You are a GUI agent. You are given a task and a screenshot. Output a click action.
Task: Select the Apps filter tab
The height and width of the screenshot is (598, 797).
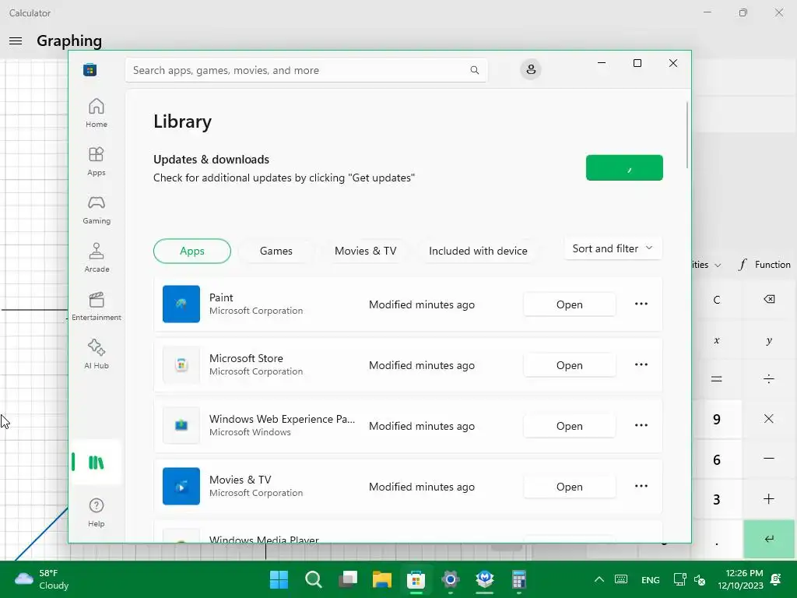coord(192,252)
